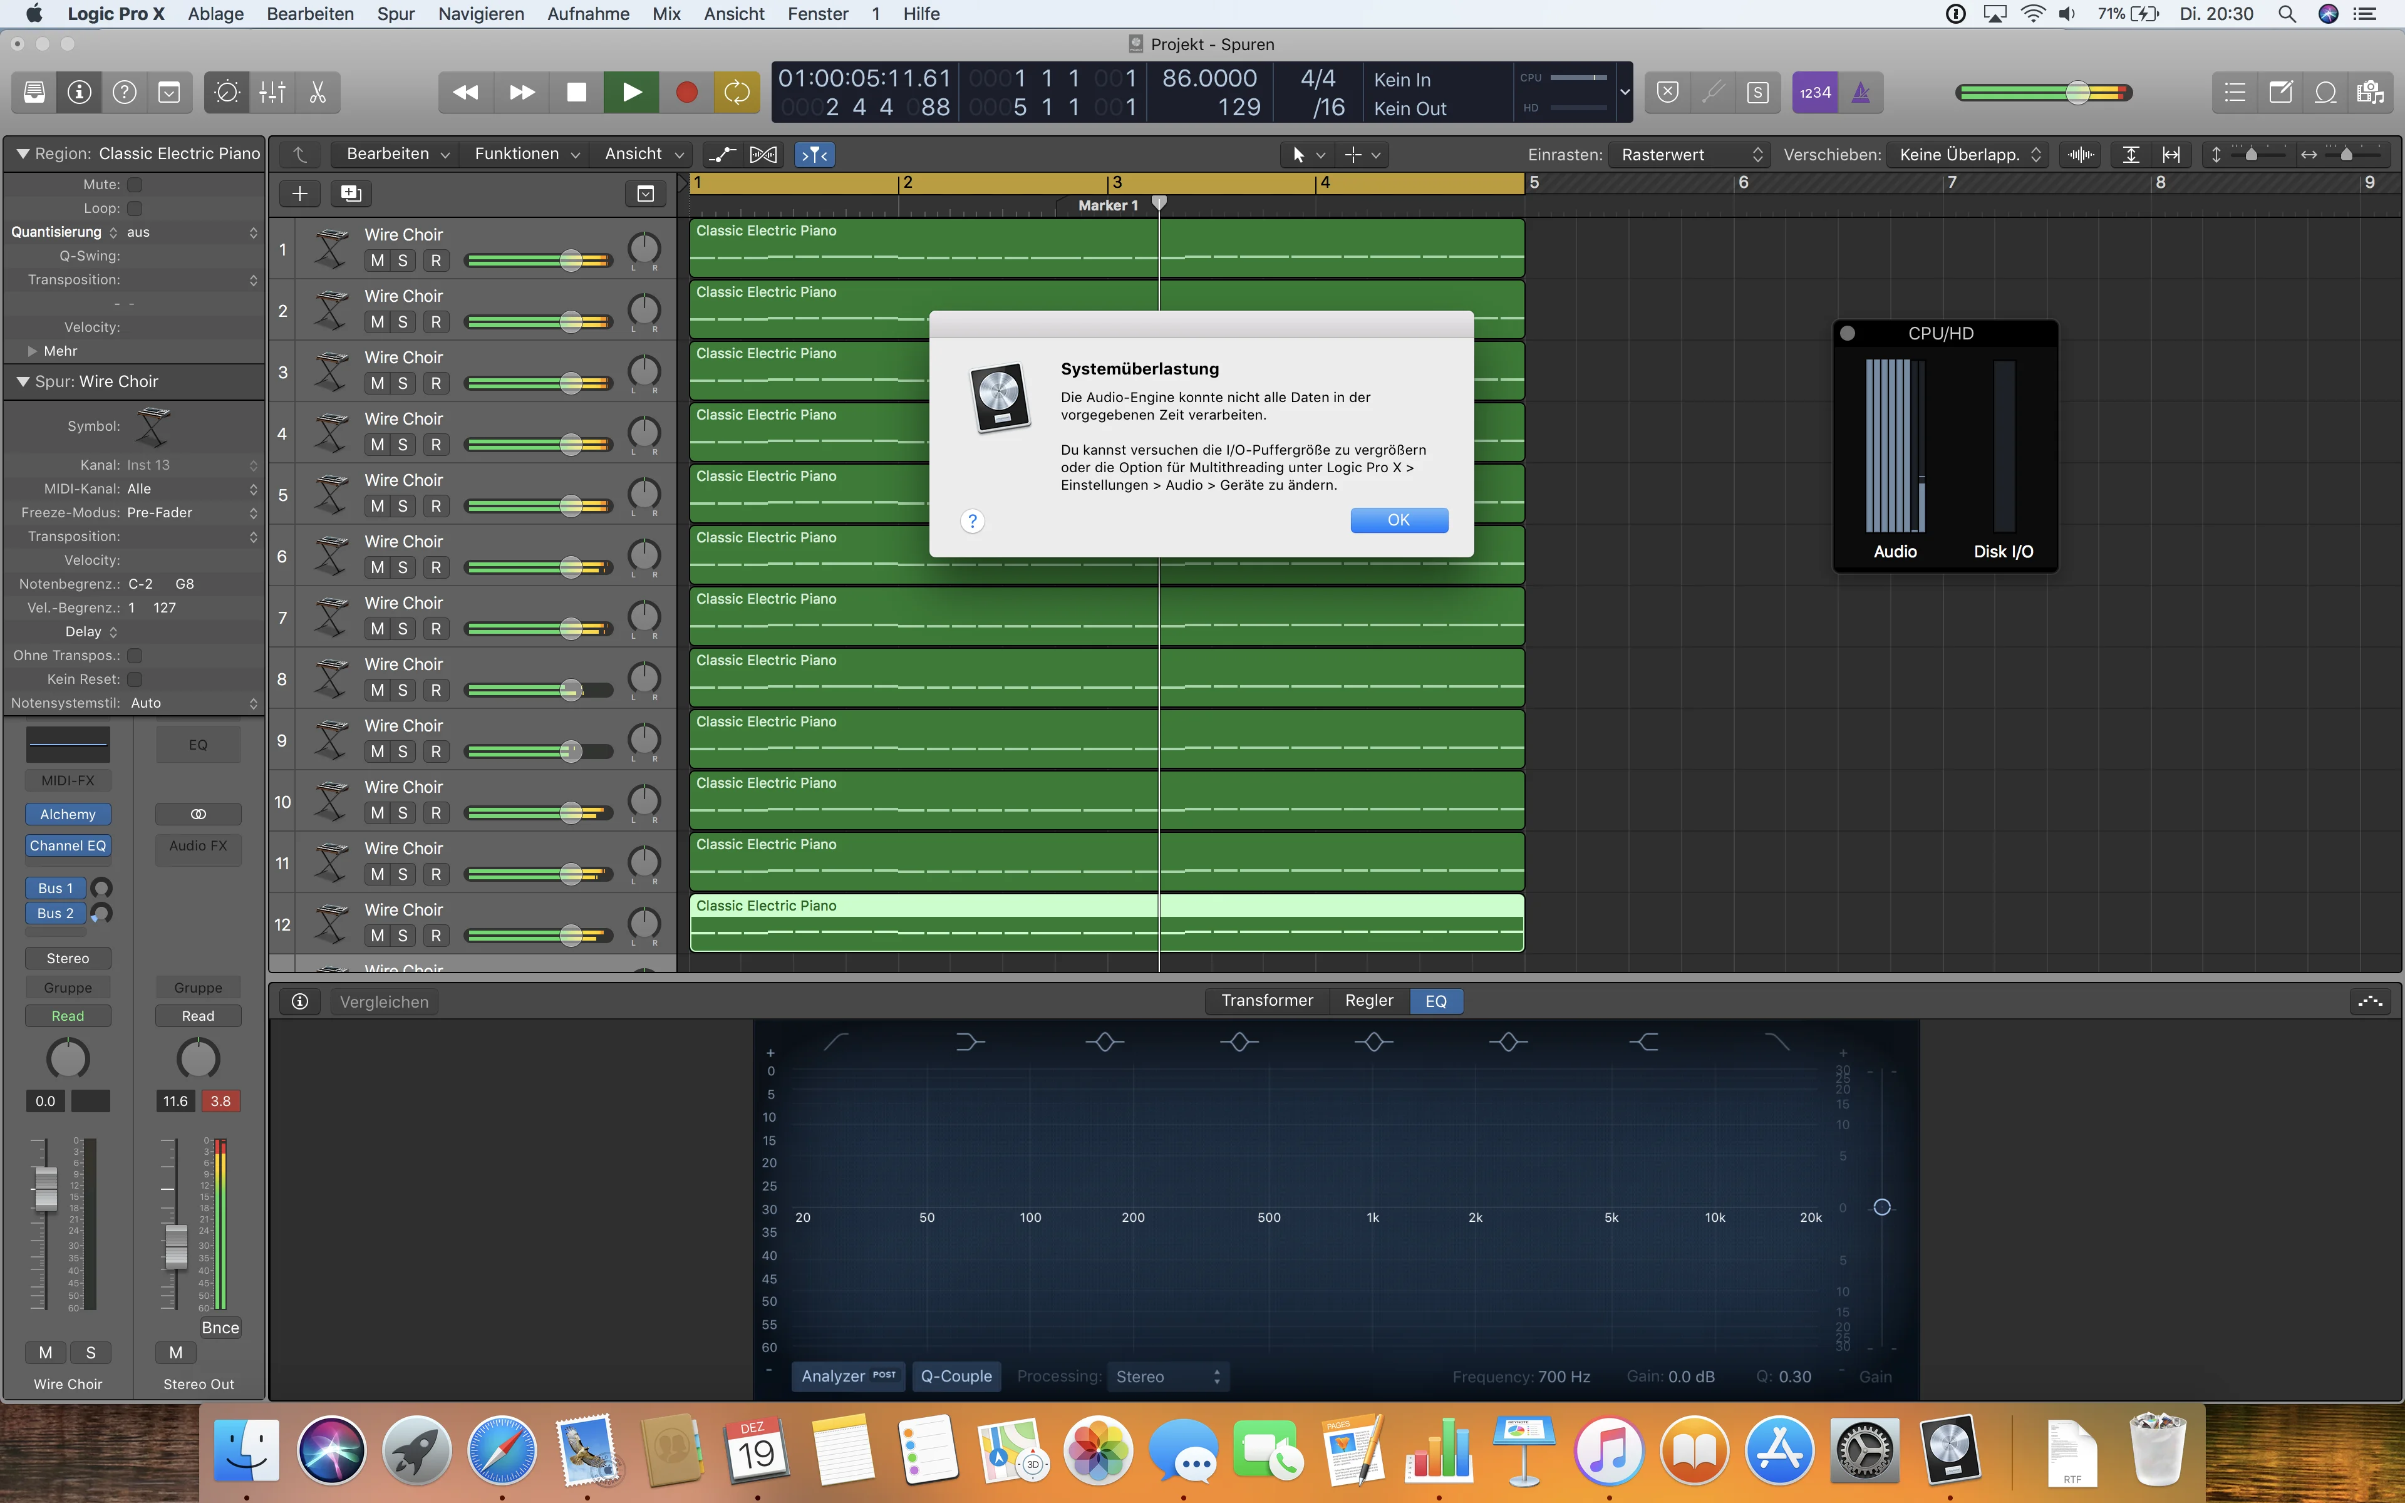Open the Library panel icon
2405x1503 pixels.
coord(34,93)
